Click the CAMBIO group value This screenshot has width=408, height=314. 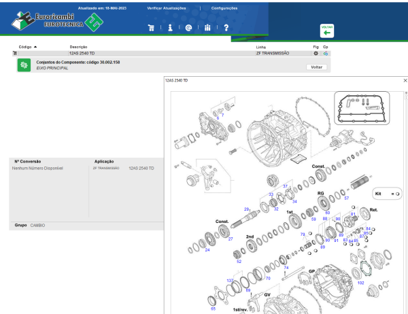click(37, 225)
